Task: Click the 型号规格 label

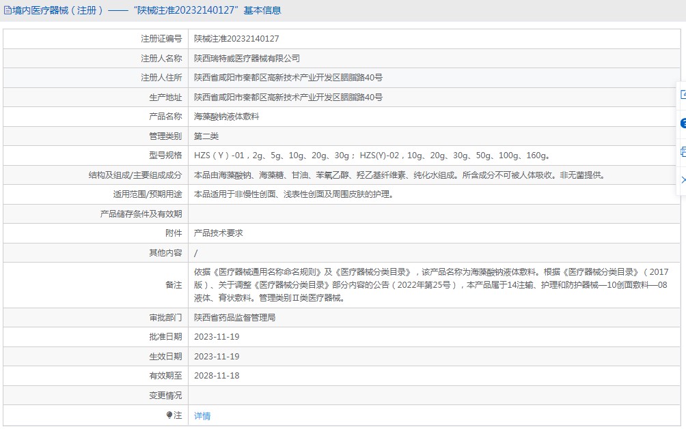Action: (x=165, y=156)
